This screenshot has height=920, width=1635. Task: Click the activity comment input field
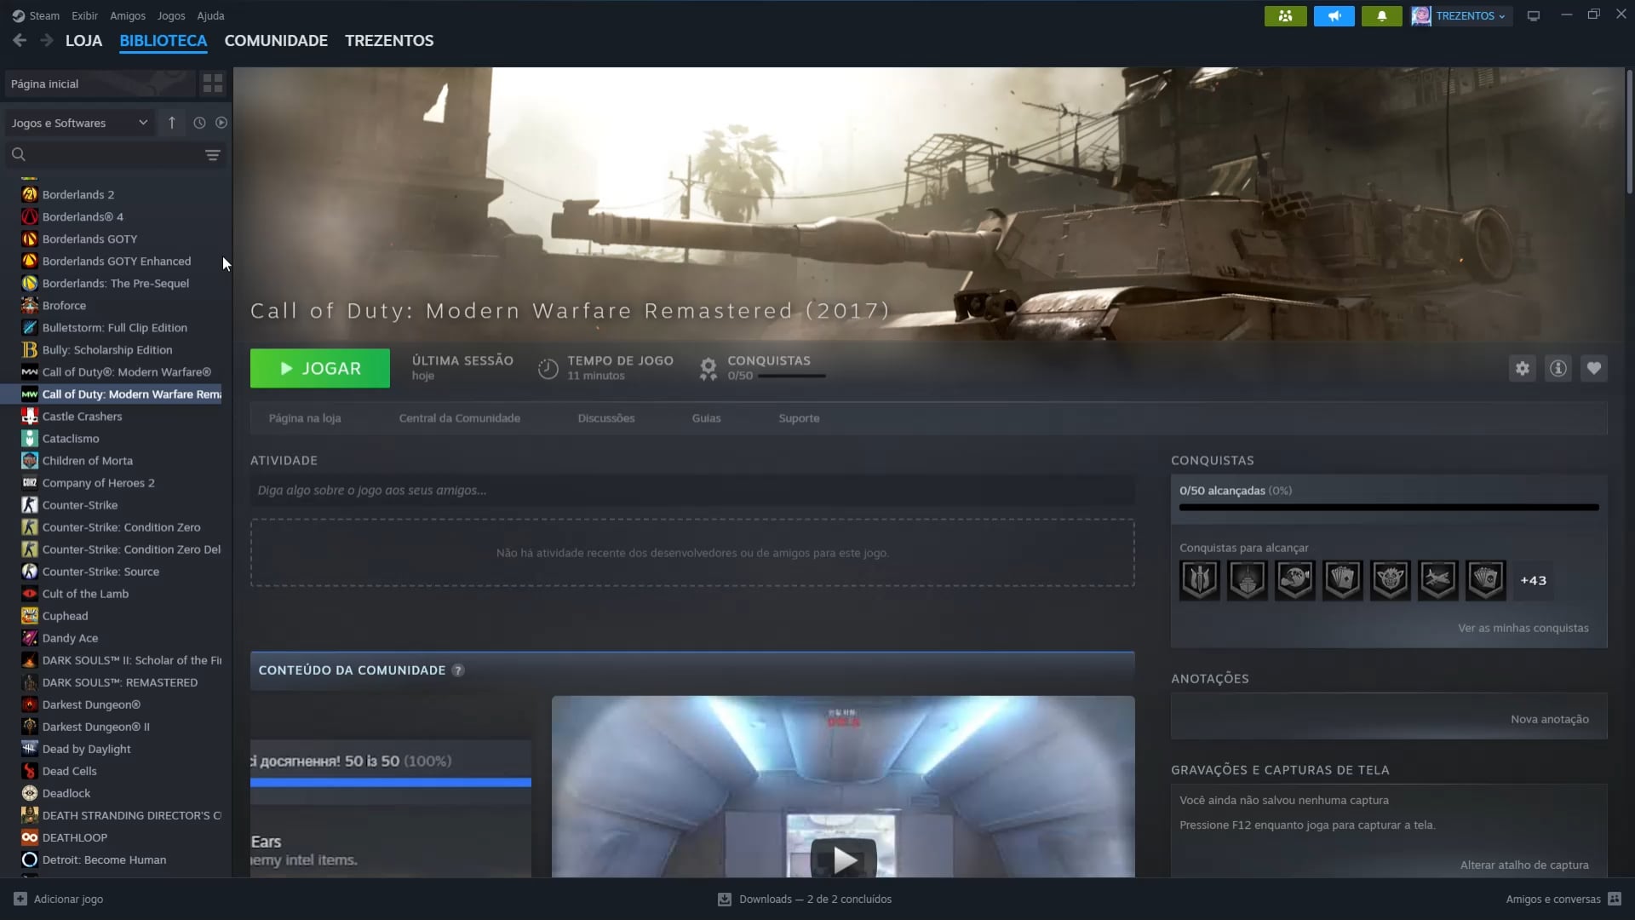(691, 491)
